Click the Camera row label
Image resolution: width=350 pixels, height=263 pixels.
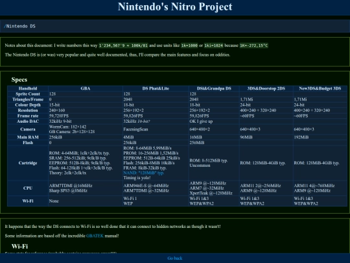(x=28, y=129)
